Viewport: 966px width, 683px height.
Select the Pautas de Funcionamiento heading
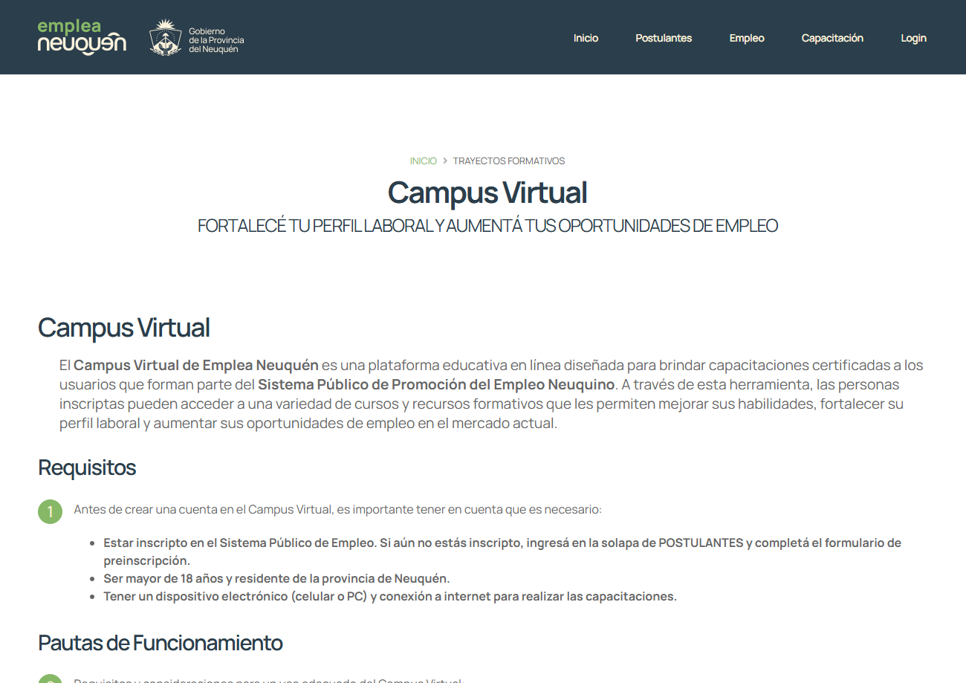point(161,643)
